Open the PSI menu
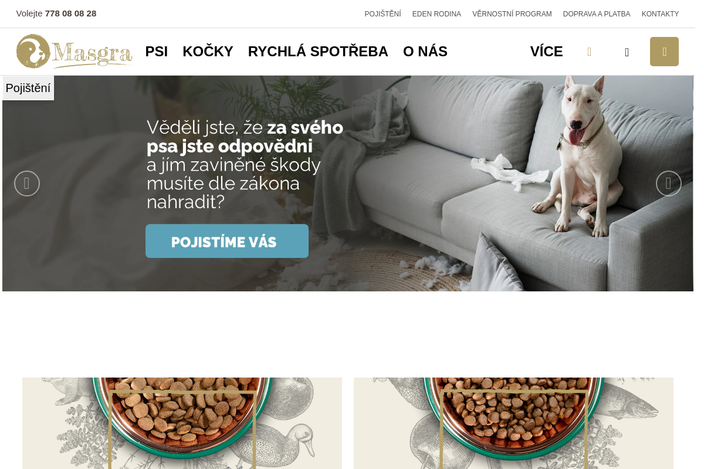 coord(157,52)
